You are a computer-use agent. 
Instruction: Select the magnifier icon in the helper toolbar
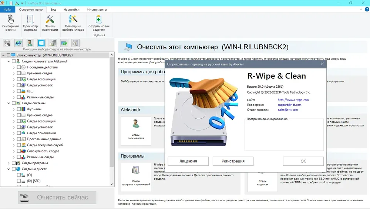click(7, 43)
